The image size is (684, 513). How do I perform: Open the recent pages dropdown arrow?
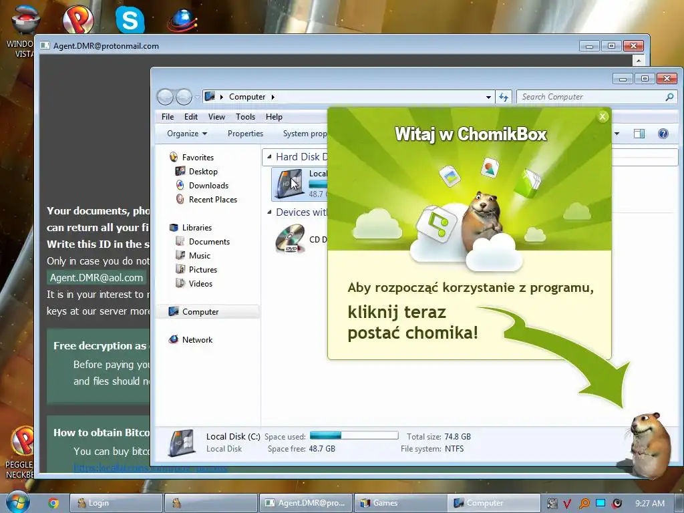click(x=197, y=97)
